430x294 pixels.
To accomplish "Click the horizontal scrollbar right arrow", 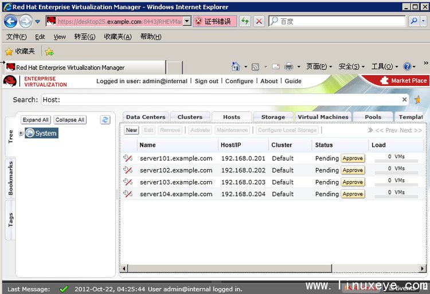I will click(422, 269).
